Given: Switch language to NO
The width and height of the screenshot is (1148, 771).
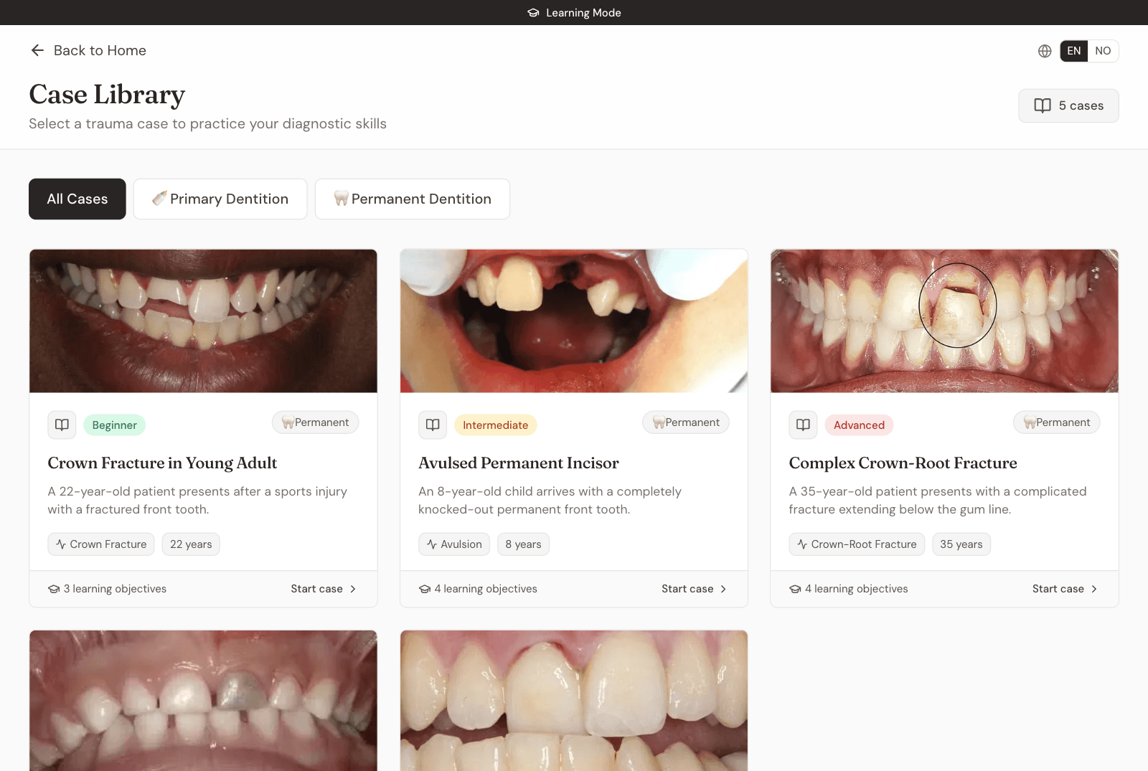Looking at the screenshot, I should pos(1103,51).
